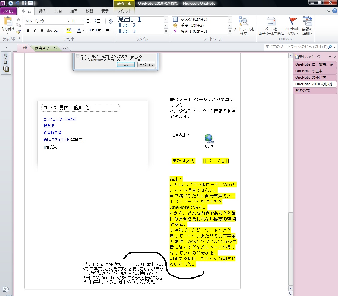Open the MS ゴシック font name dropdown

[68, 21]
